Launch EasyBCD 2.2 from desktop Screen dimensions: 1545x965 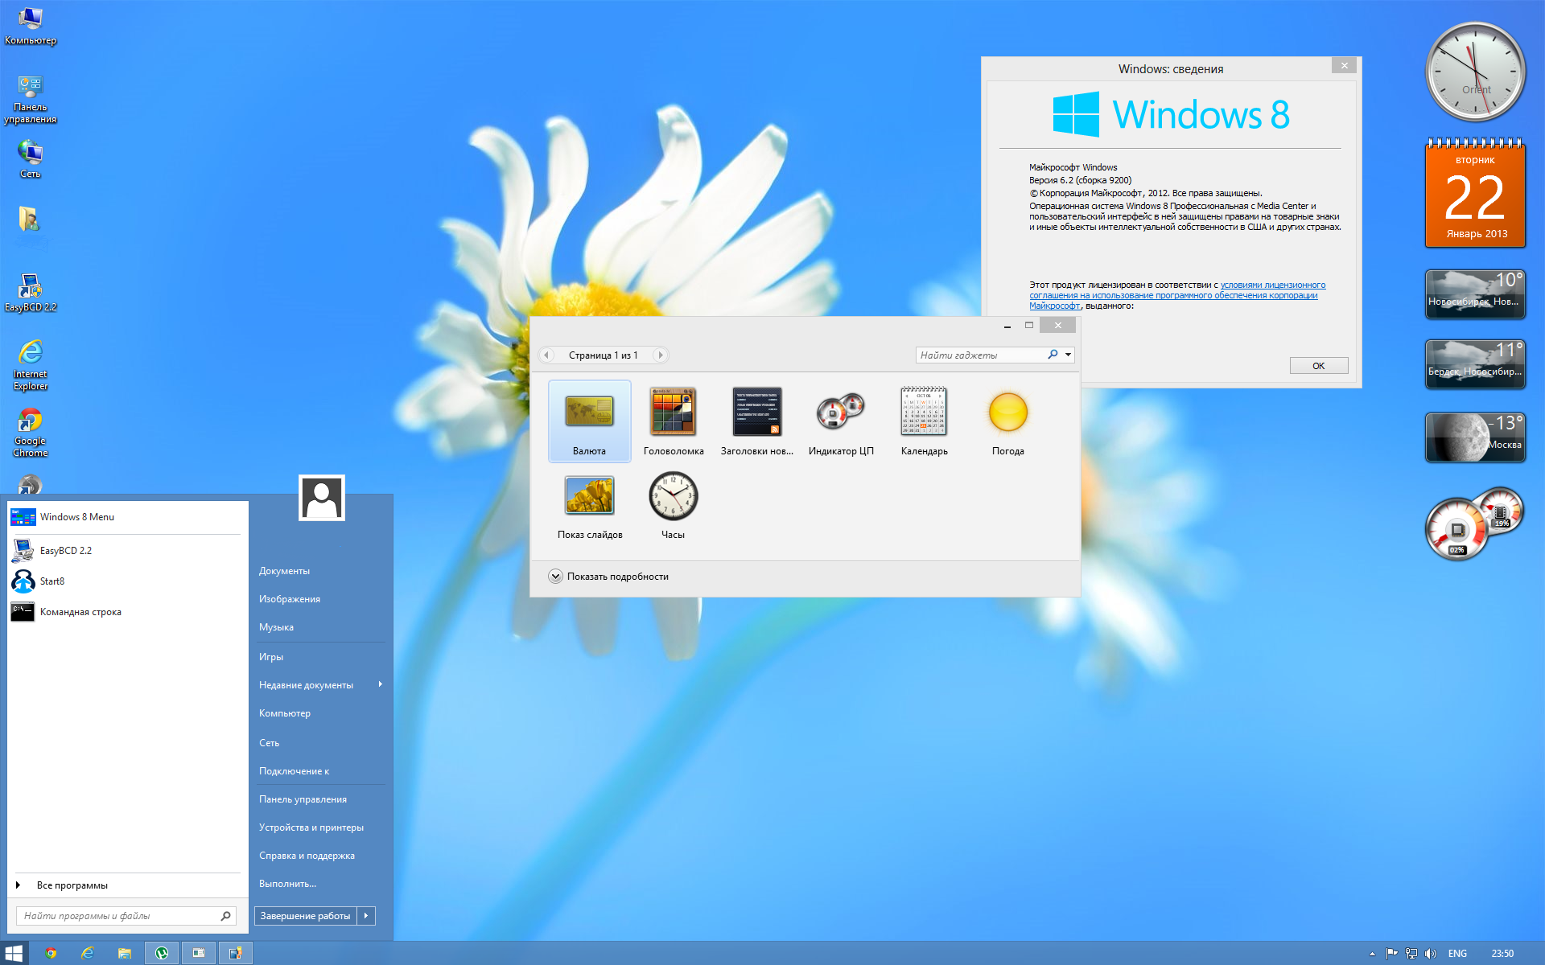coord(31,293)
